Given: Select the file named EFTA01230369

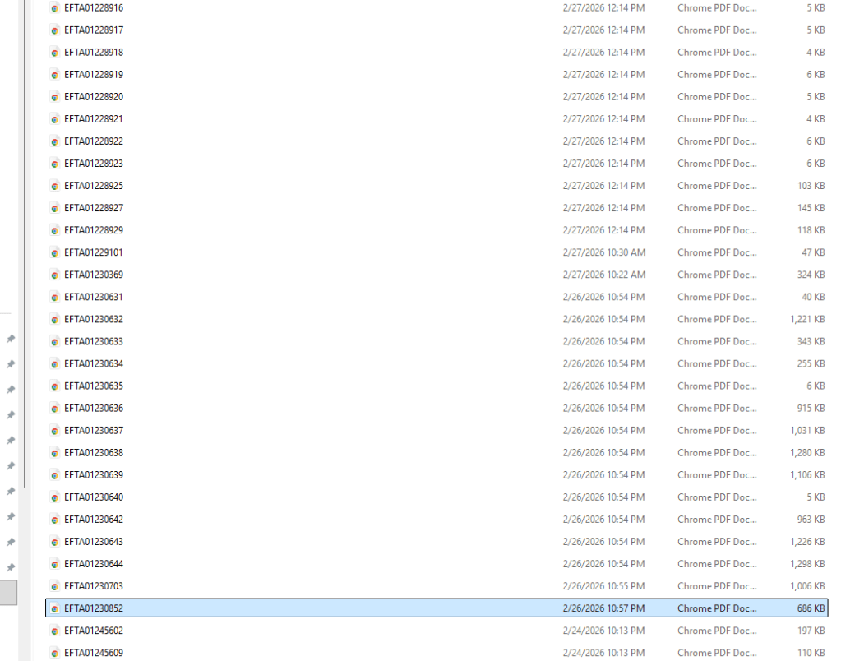Looking at the screenshot, I should (x=94, y=275).
